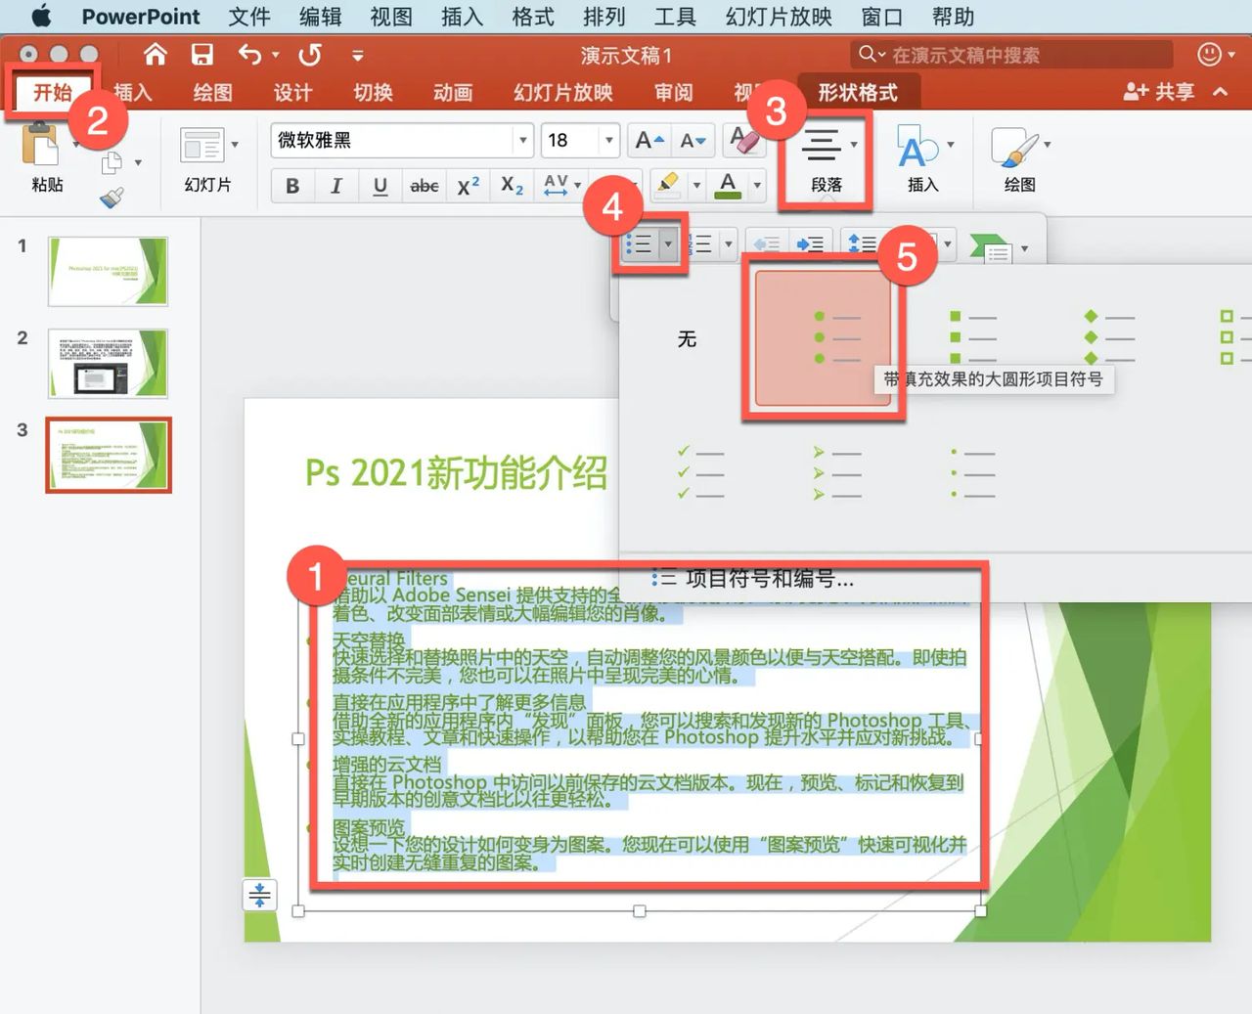Open the font color dropdown arrow

[x=757, y=185]
